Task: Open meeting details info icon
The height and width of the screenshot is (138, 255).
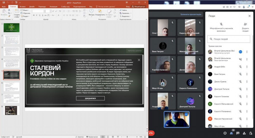Action: (x=225, y=133)
